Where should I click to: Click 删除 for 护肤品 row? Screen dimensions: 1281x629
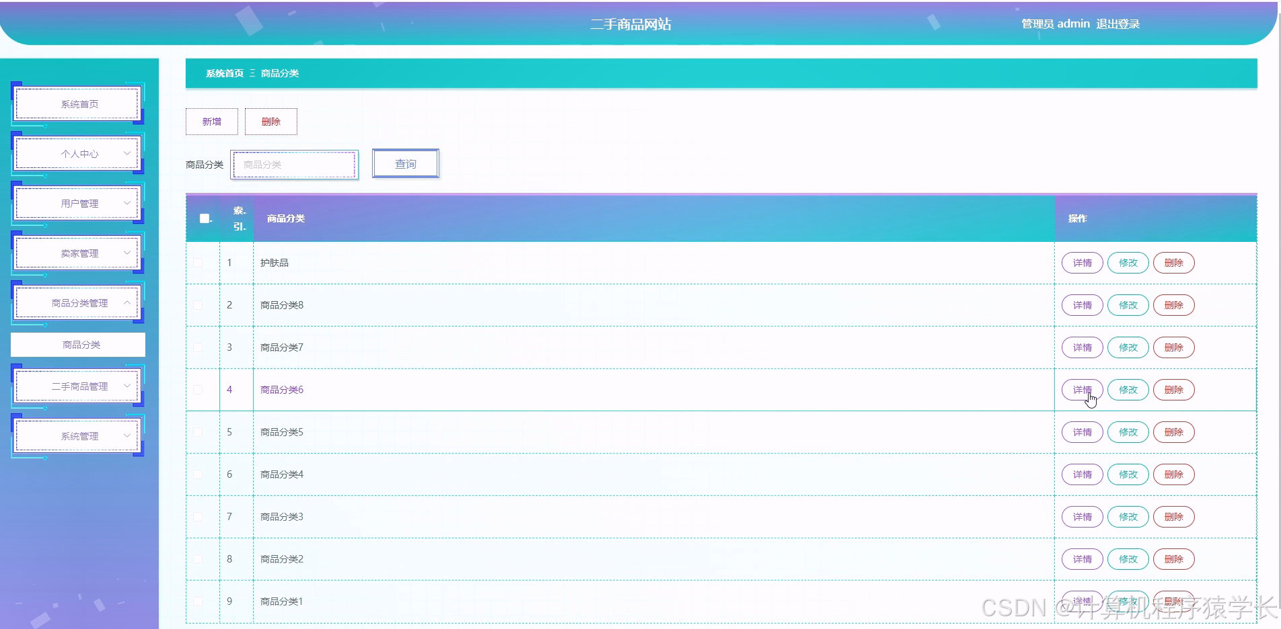(1174, 263)
